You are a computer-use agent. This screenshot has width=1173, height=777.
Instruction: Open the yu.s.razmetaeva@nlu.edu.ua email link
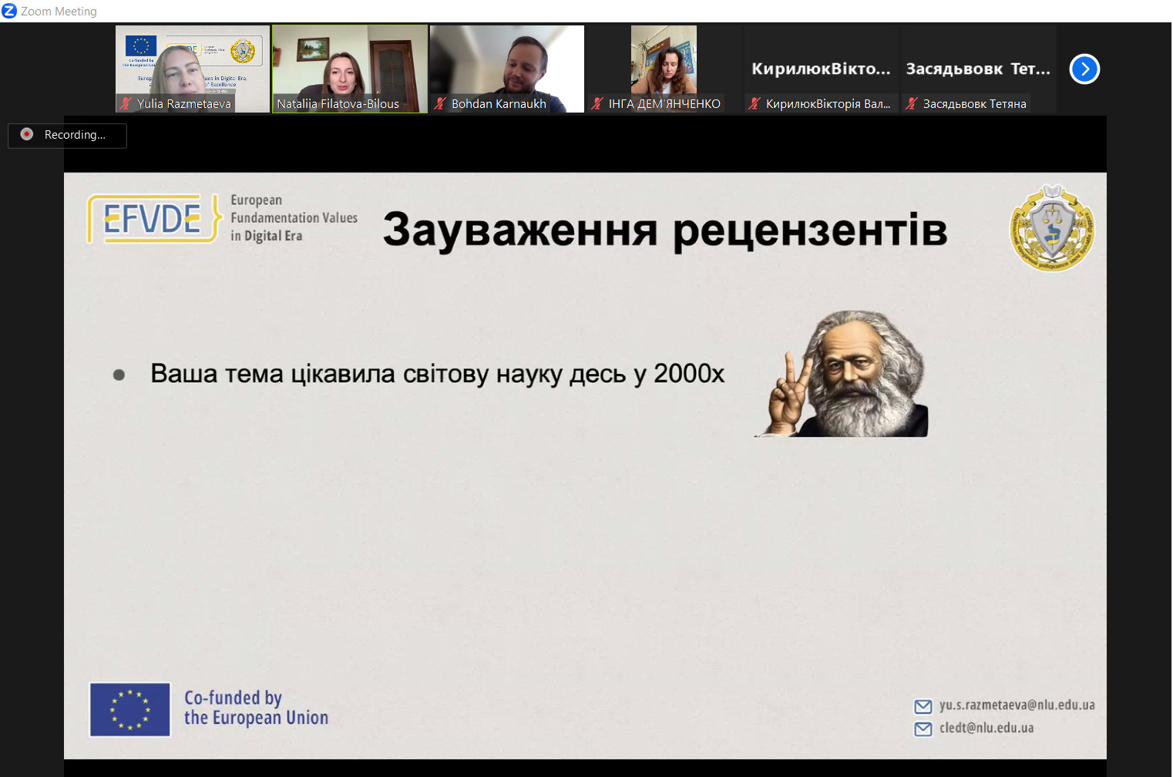(1017, 705)
